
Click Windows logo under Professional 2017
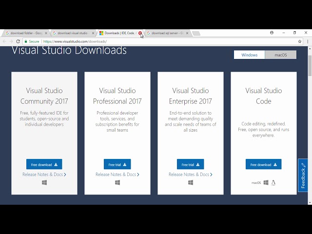[x=117, y=182]
